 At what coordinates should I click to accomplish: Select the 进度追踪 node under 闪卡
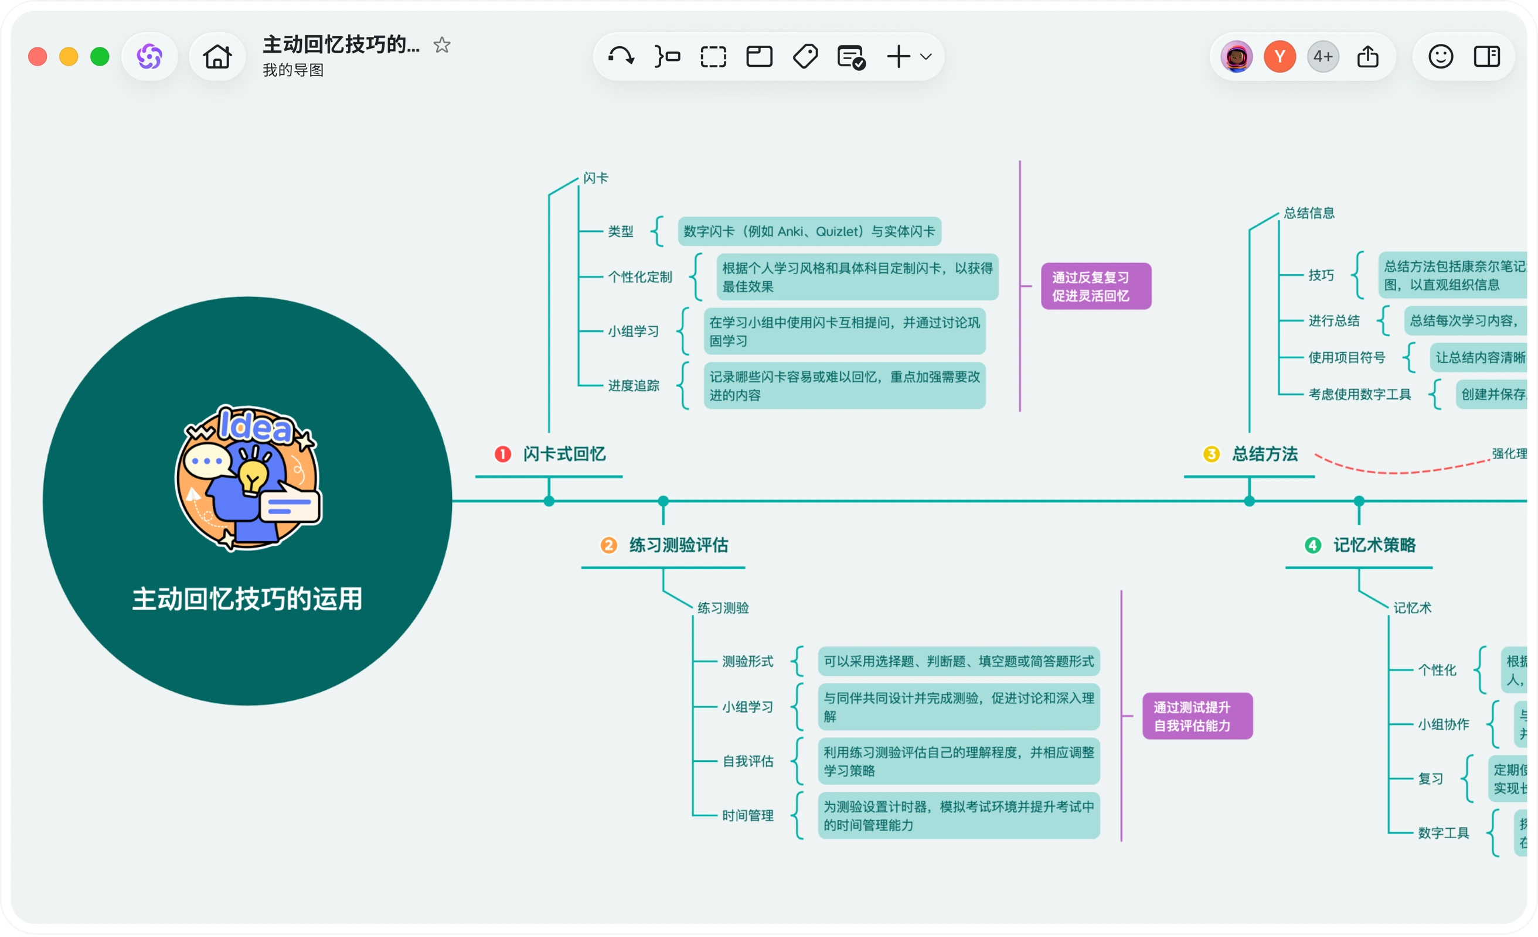click(634, 385)
